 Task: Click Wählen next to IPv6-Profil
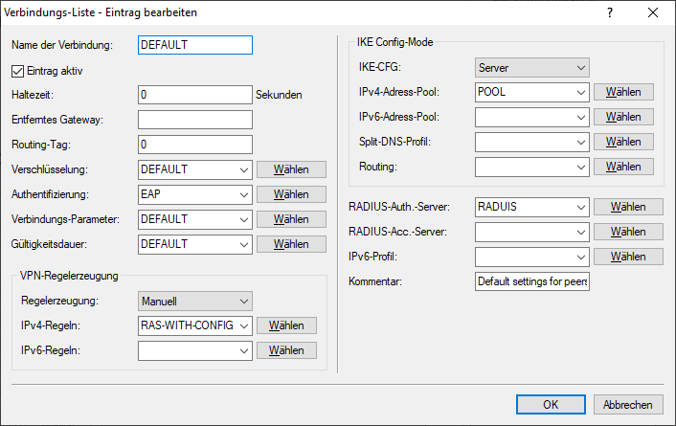point(628,257)
